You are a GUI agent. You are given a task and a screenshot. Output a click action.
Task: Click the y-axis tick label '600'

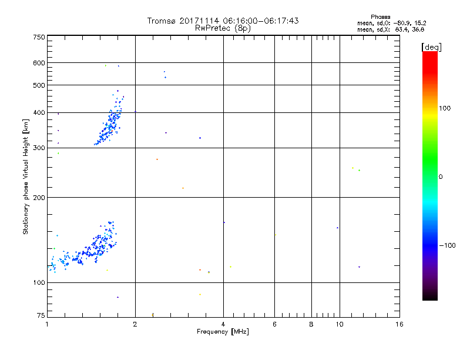pyautogui.click(x=39, y=63)
